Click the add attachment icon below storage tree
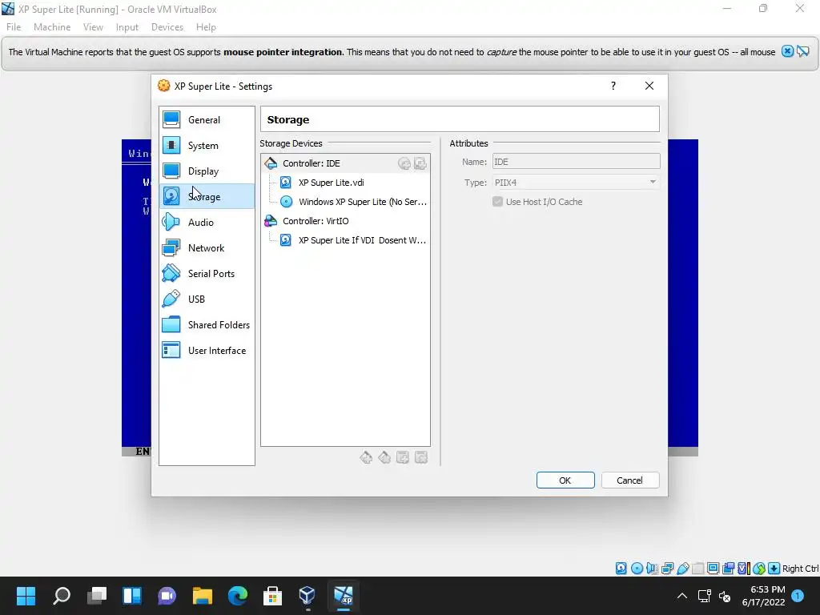820x615 pixels. pyautogui.click(x=403, y=457)
